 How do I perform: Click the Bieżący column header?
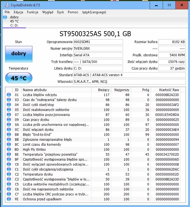coord(101,90)
